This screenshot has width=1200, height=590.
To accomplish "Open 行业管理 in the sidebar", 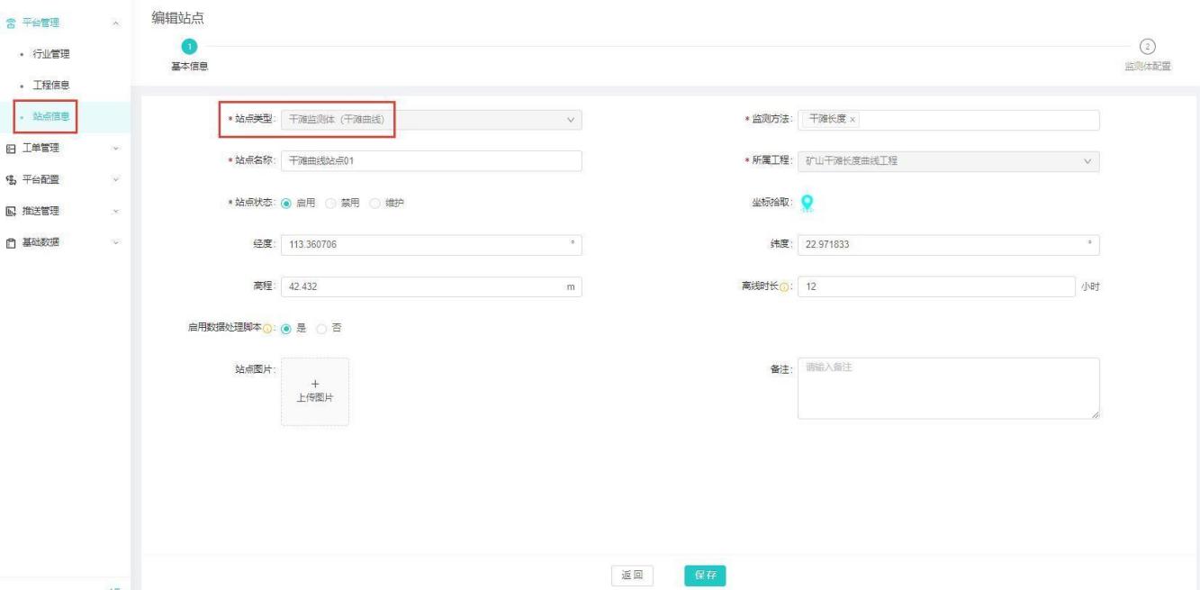I will pos(52,54).
